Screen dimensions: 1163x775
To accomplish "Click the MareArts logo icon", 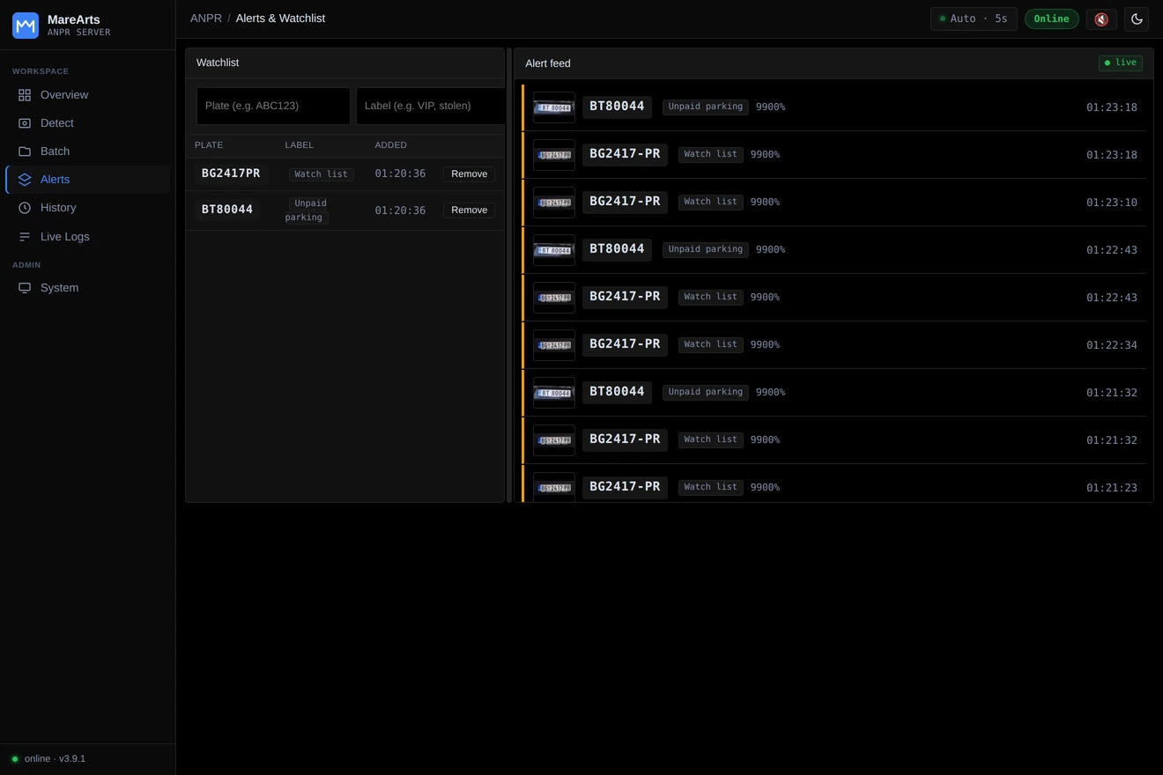I will coord(26,26).
